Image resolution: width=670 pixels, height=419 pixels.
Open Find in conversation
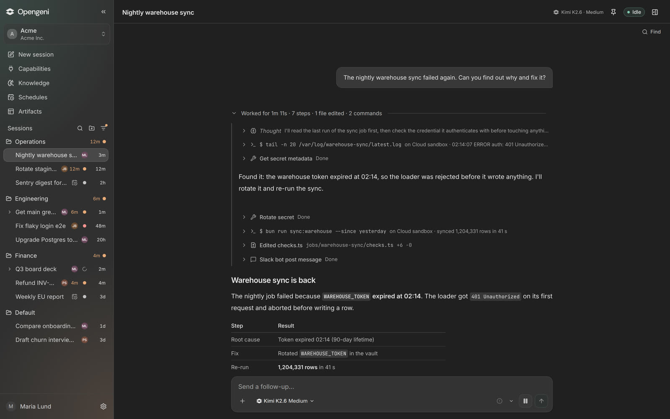point(651,32)
